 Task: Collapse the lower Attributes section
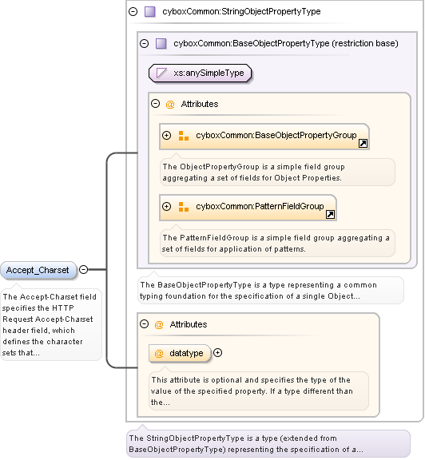coord(144,324)
